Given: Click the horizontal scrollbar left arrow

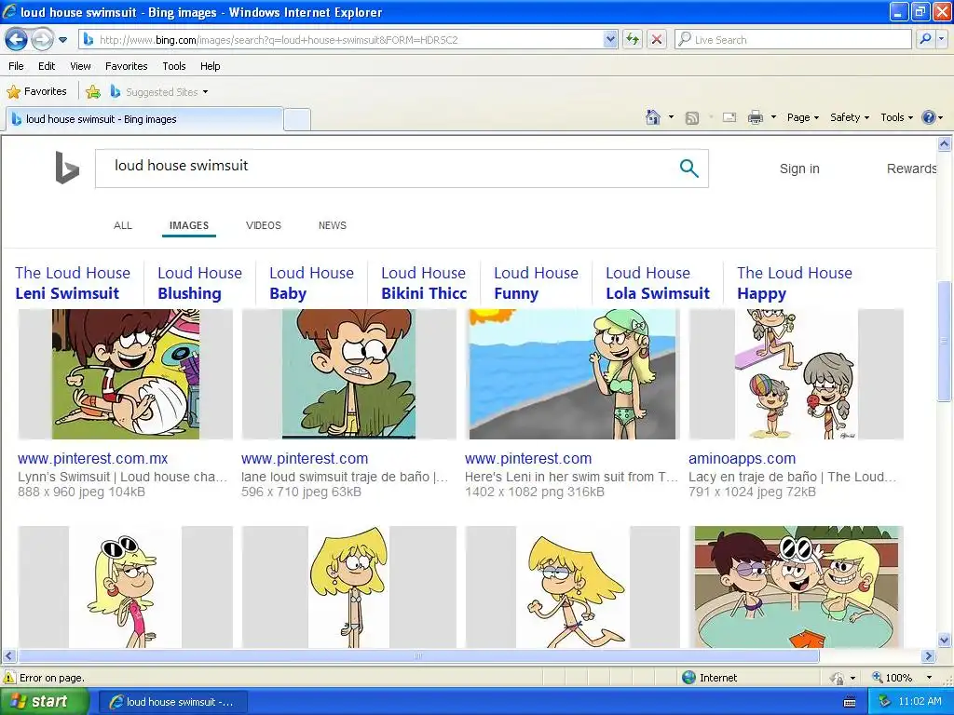Looking at the screenshot, I should pyautogui.click(x=8, y=656).
